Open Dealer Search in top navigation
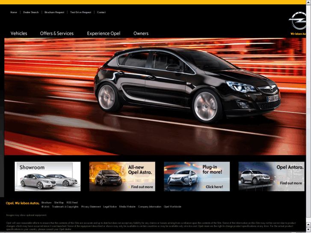Image resolution: width=311 pixels, height=233 pixels. coord(31,12)
